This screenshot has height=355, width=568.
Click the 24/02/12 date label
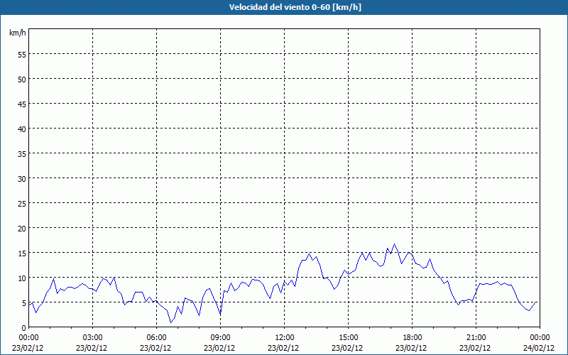click(x=539, y=348)
